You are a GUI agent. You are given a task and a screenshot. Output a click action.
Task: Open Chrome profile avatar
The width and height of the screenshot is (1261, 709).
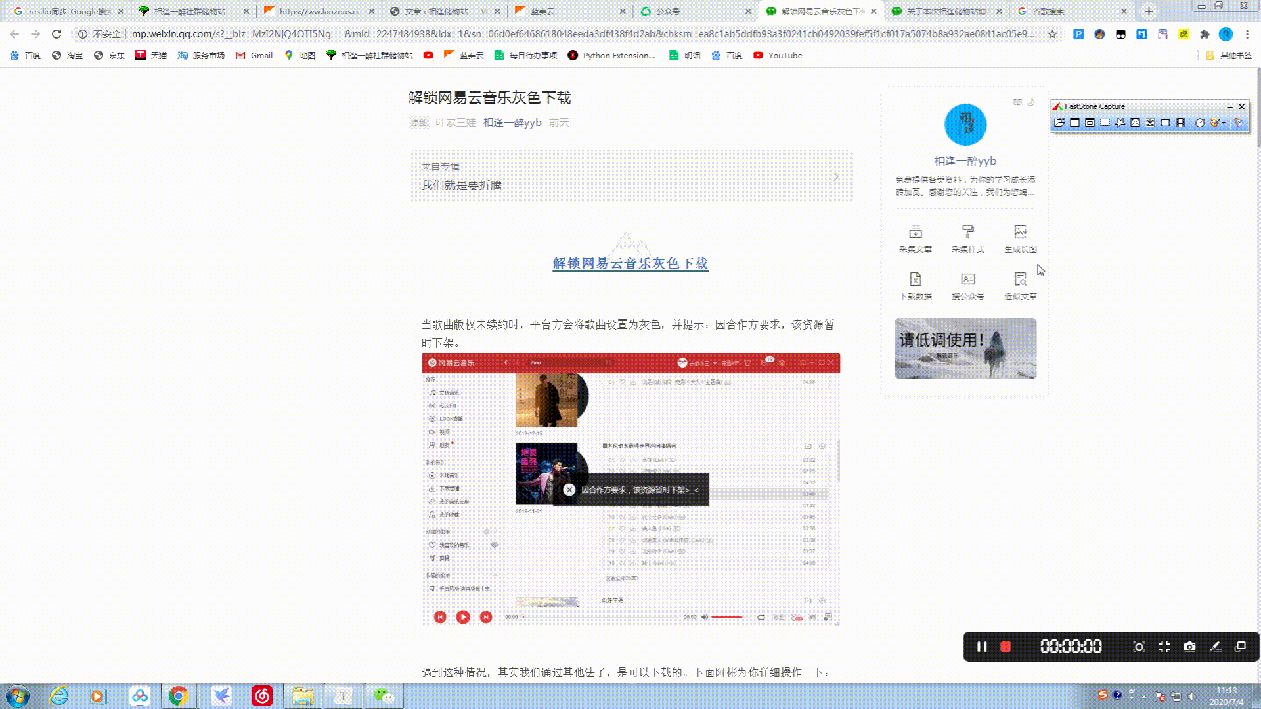1226,34
